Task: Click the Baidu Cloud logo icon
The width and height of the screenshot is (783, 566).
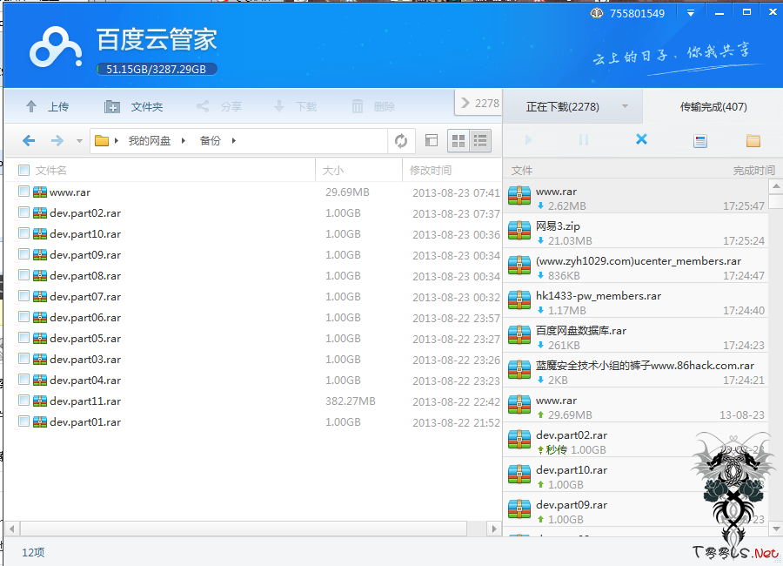Action: coord(56,47)
